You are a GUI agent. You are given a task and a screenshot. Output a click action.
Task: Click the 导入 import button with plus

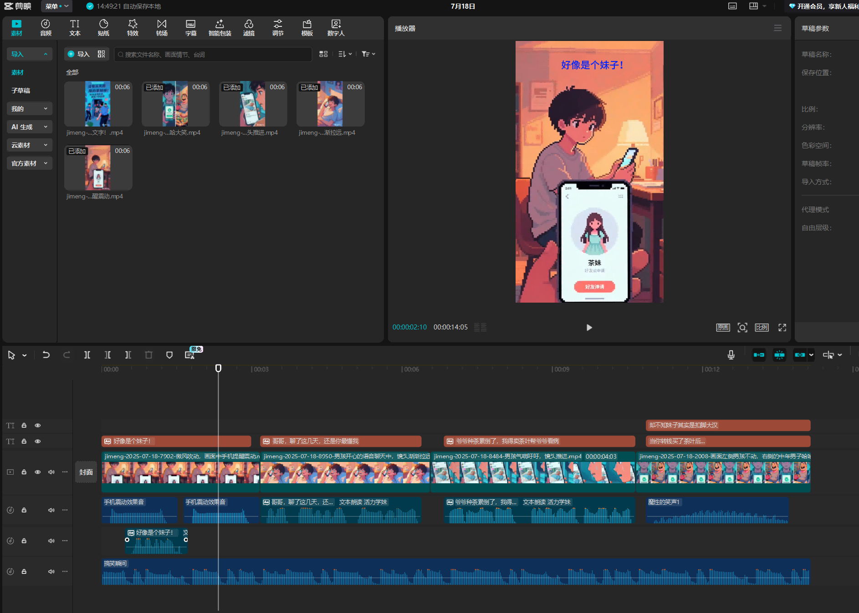[78, 54]
